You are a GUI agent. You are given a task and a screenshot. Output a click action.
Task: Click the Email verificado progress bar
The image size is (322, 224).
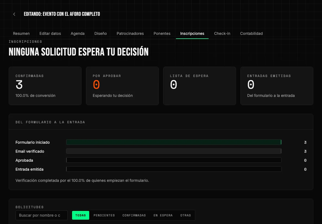(174, 151)
